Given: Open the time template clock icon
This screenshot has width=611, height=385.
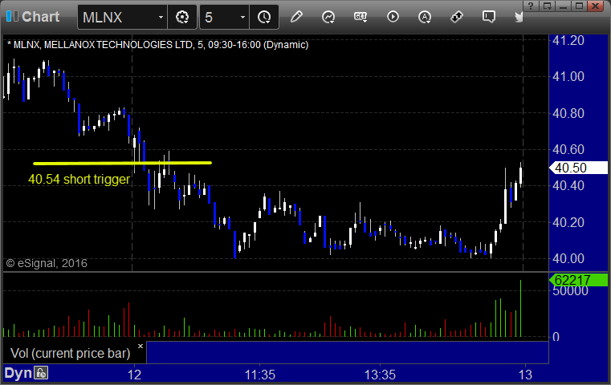Looking at the screenshot, I should pyautogui.click(x=264, y=17).
